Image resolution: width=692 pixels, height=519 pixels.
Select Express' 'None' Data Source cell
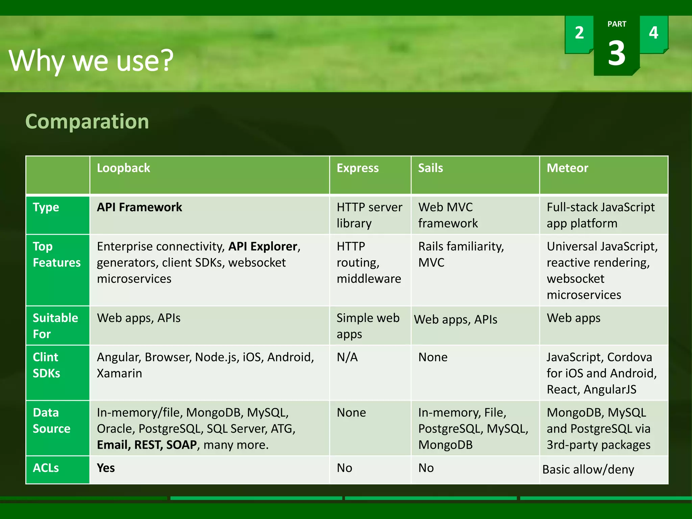click(370, 428)
